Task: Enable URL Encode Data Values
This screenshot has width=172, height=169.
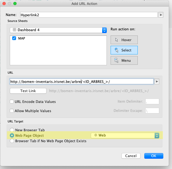Action: [x=12, y=102]
